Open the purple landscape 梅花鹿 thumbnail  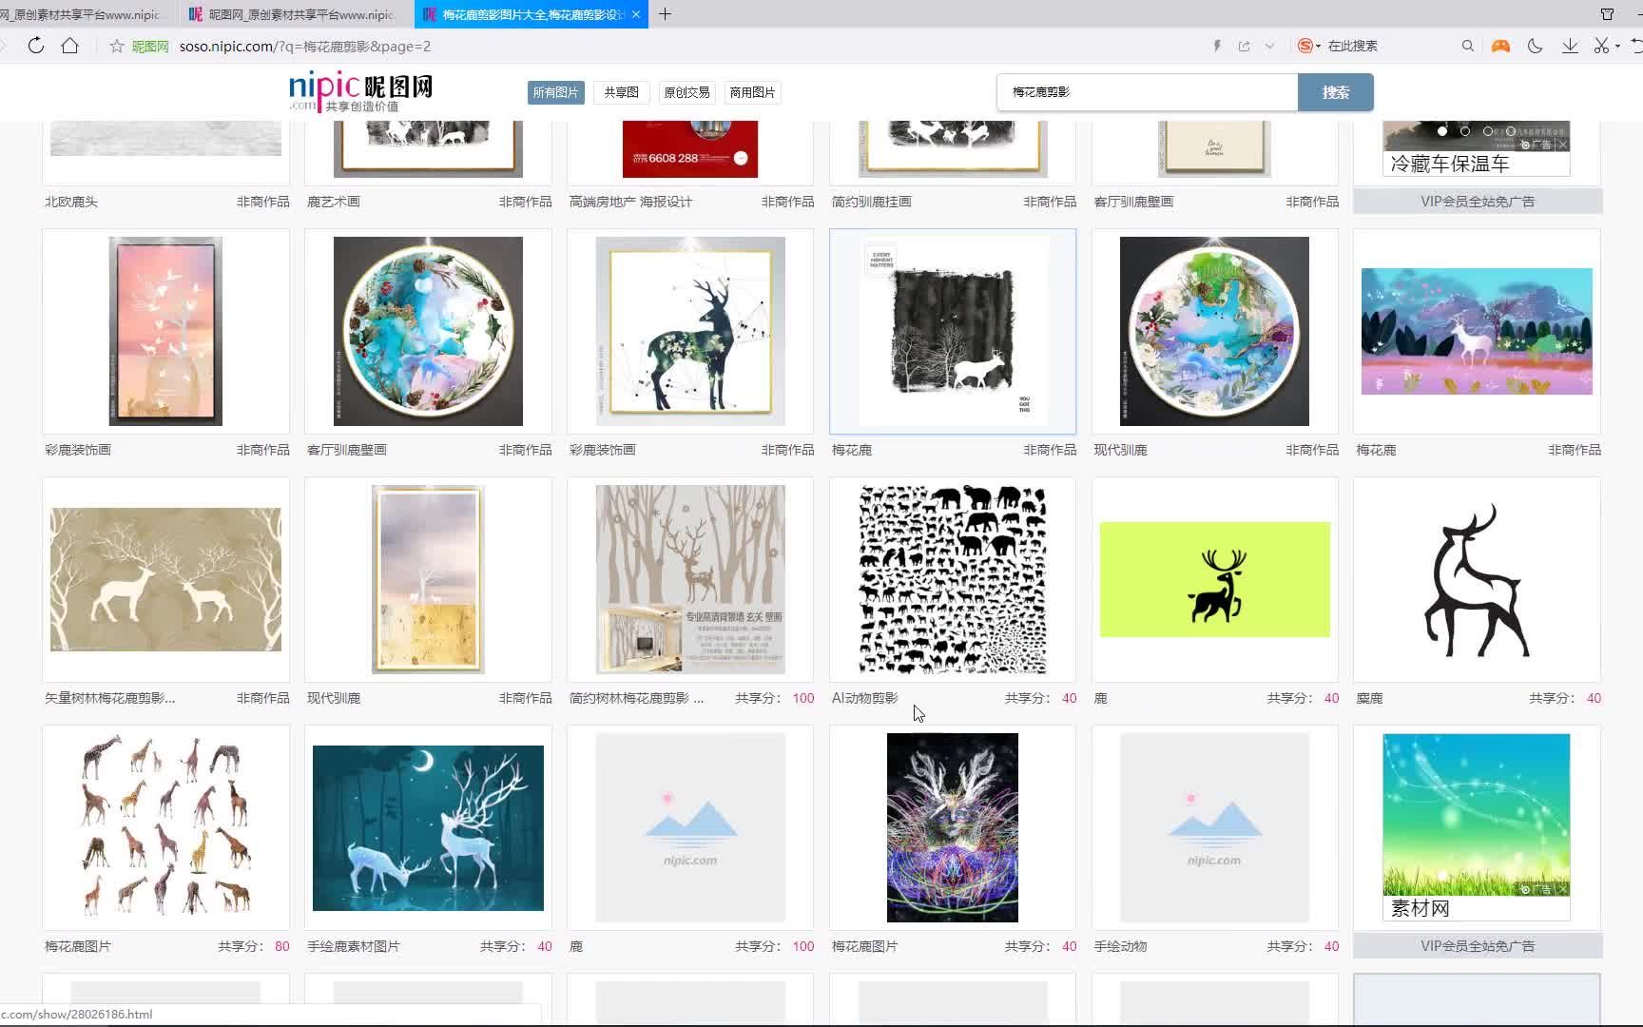(x=1477, y=331)
